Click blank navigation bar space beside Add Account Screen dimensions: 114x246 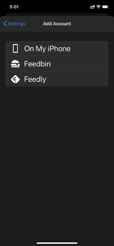(91, 24)
